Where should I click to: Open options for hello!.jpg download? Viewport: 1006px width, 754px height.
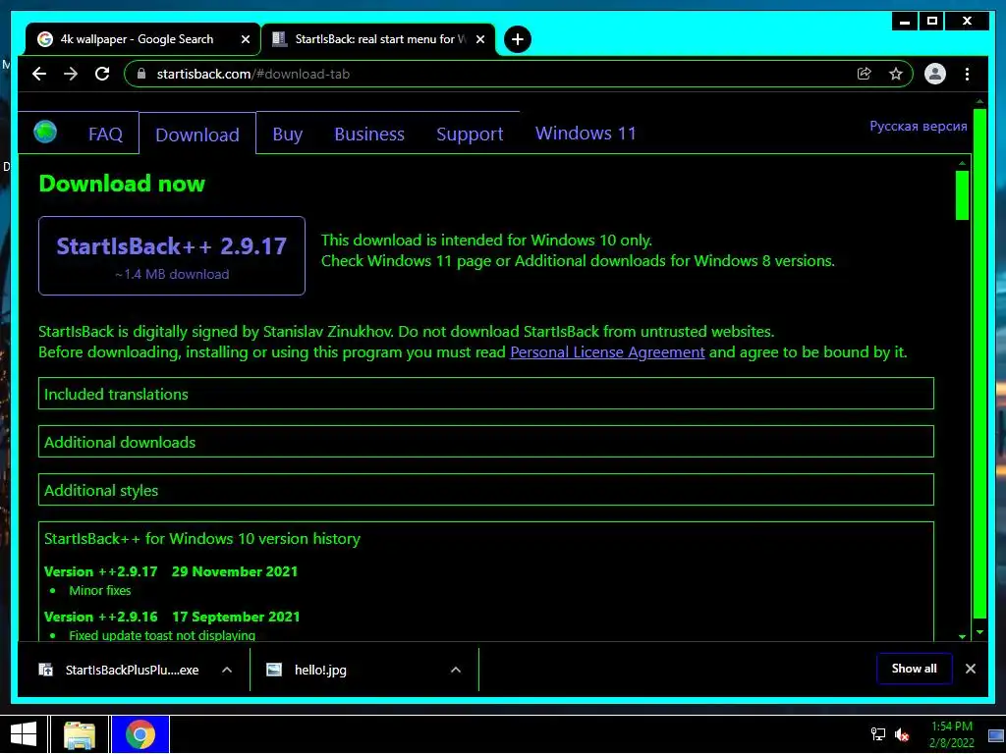[456, 670]
